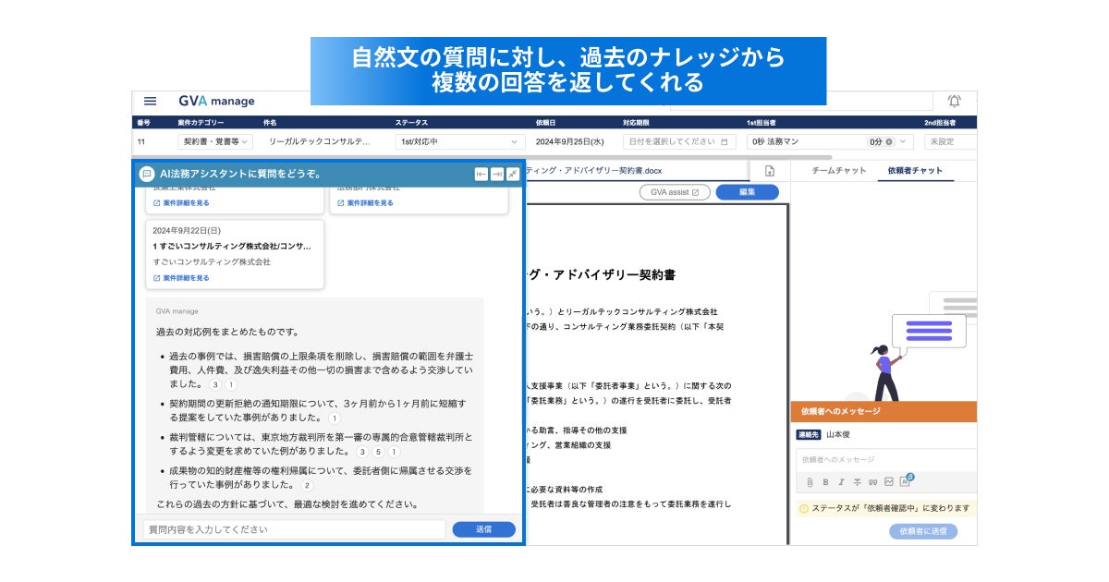Insert a quote block in the message

click(x=872, y=481)
